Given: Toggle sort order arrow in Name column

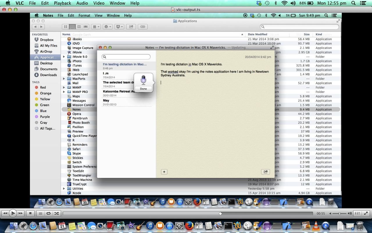Looking at the screenshot, I should click(242, 34).
